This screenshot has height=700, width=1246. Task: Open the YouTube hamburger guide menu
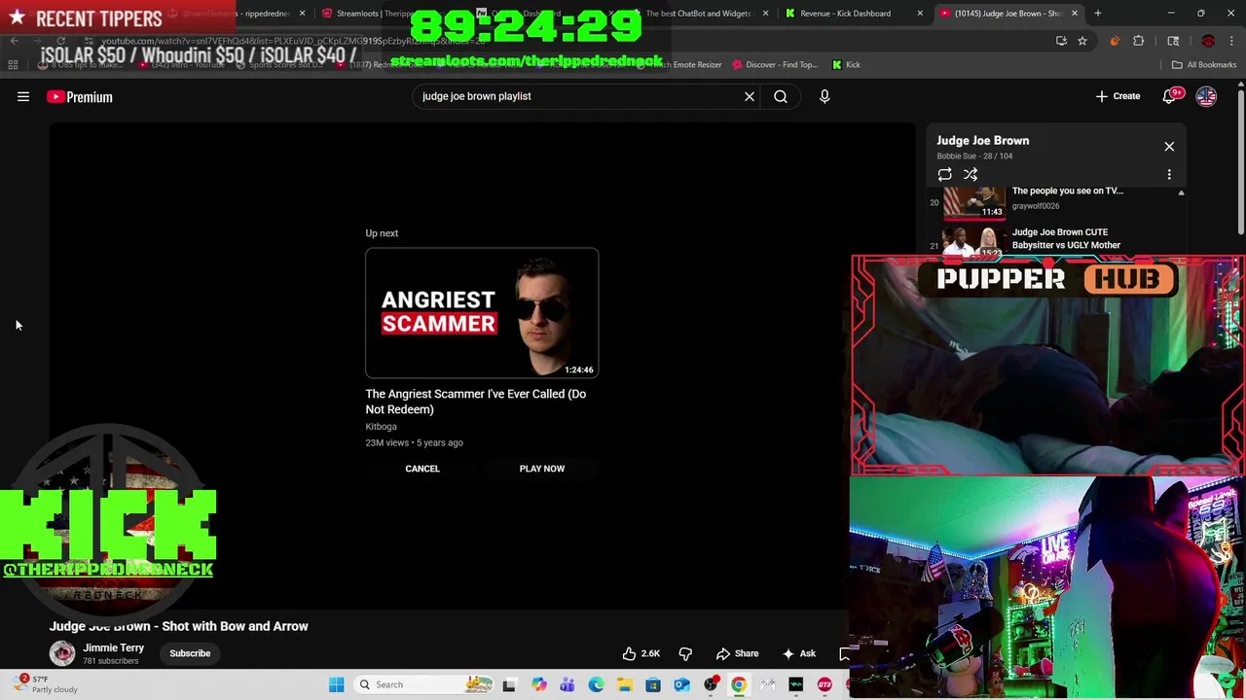[23, 96]
